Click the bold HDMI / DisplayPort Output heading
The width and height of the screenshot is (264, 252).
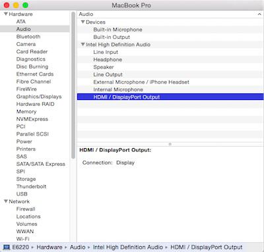click(115, 150)
